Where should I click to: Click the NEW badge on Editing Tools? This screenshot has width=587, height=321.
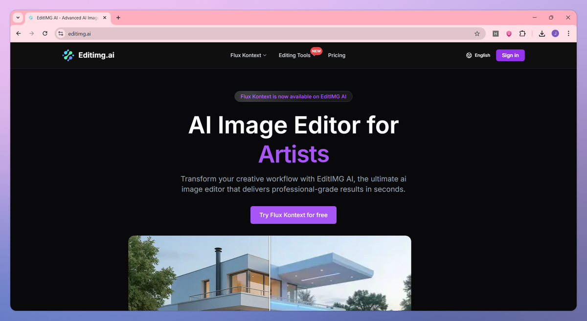coord(316,51)
